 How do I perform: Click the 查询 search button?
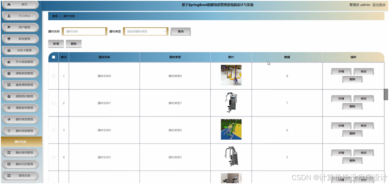pyautogui.click(x=181, y=32)
